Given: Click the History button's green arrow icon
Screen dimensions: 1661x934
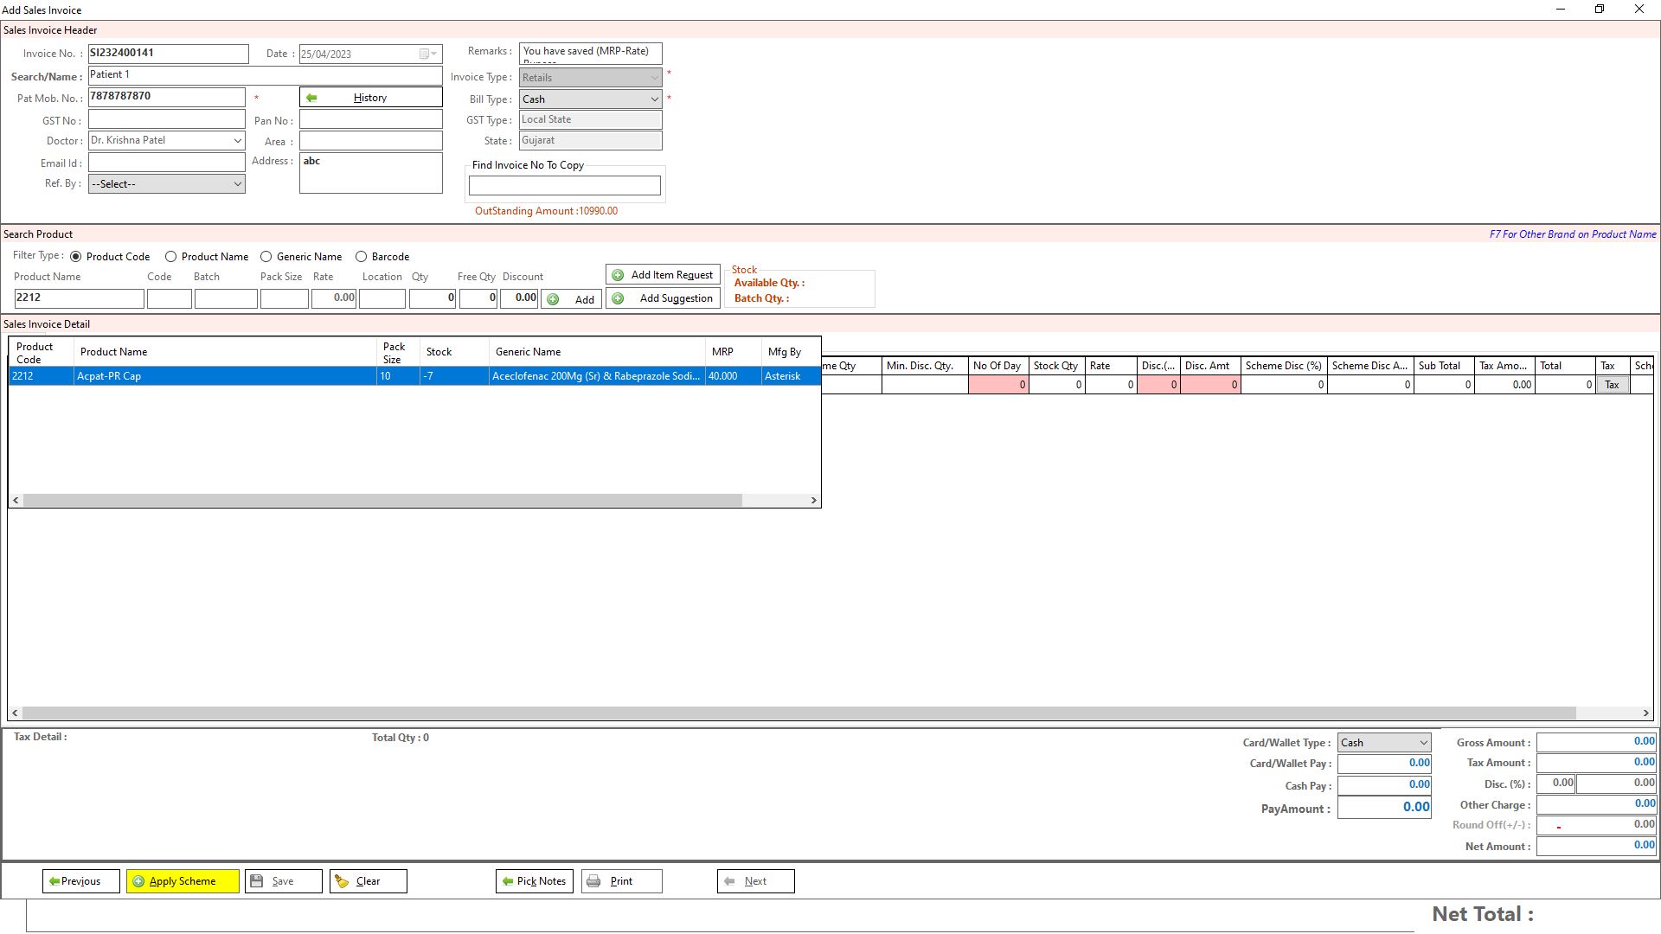Looking at the screenshot, I should point(311,98).
